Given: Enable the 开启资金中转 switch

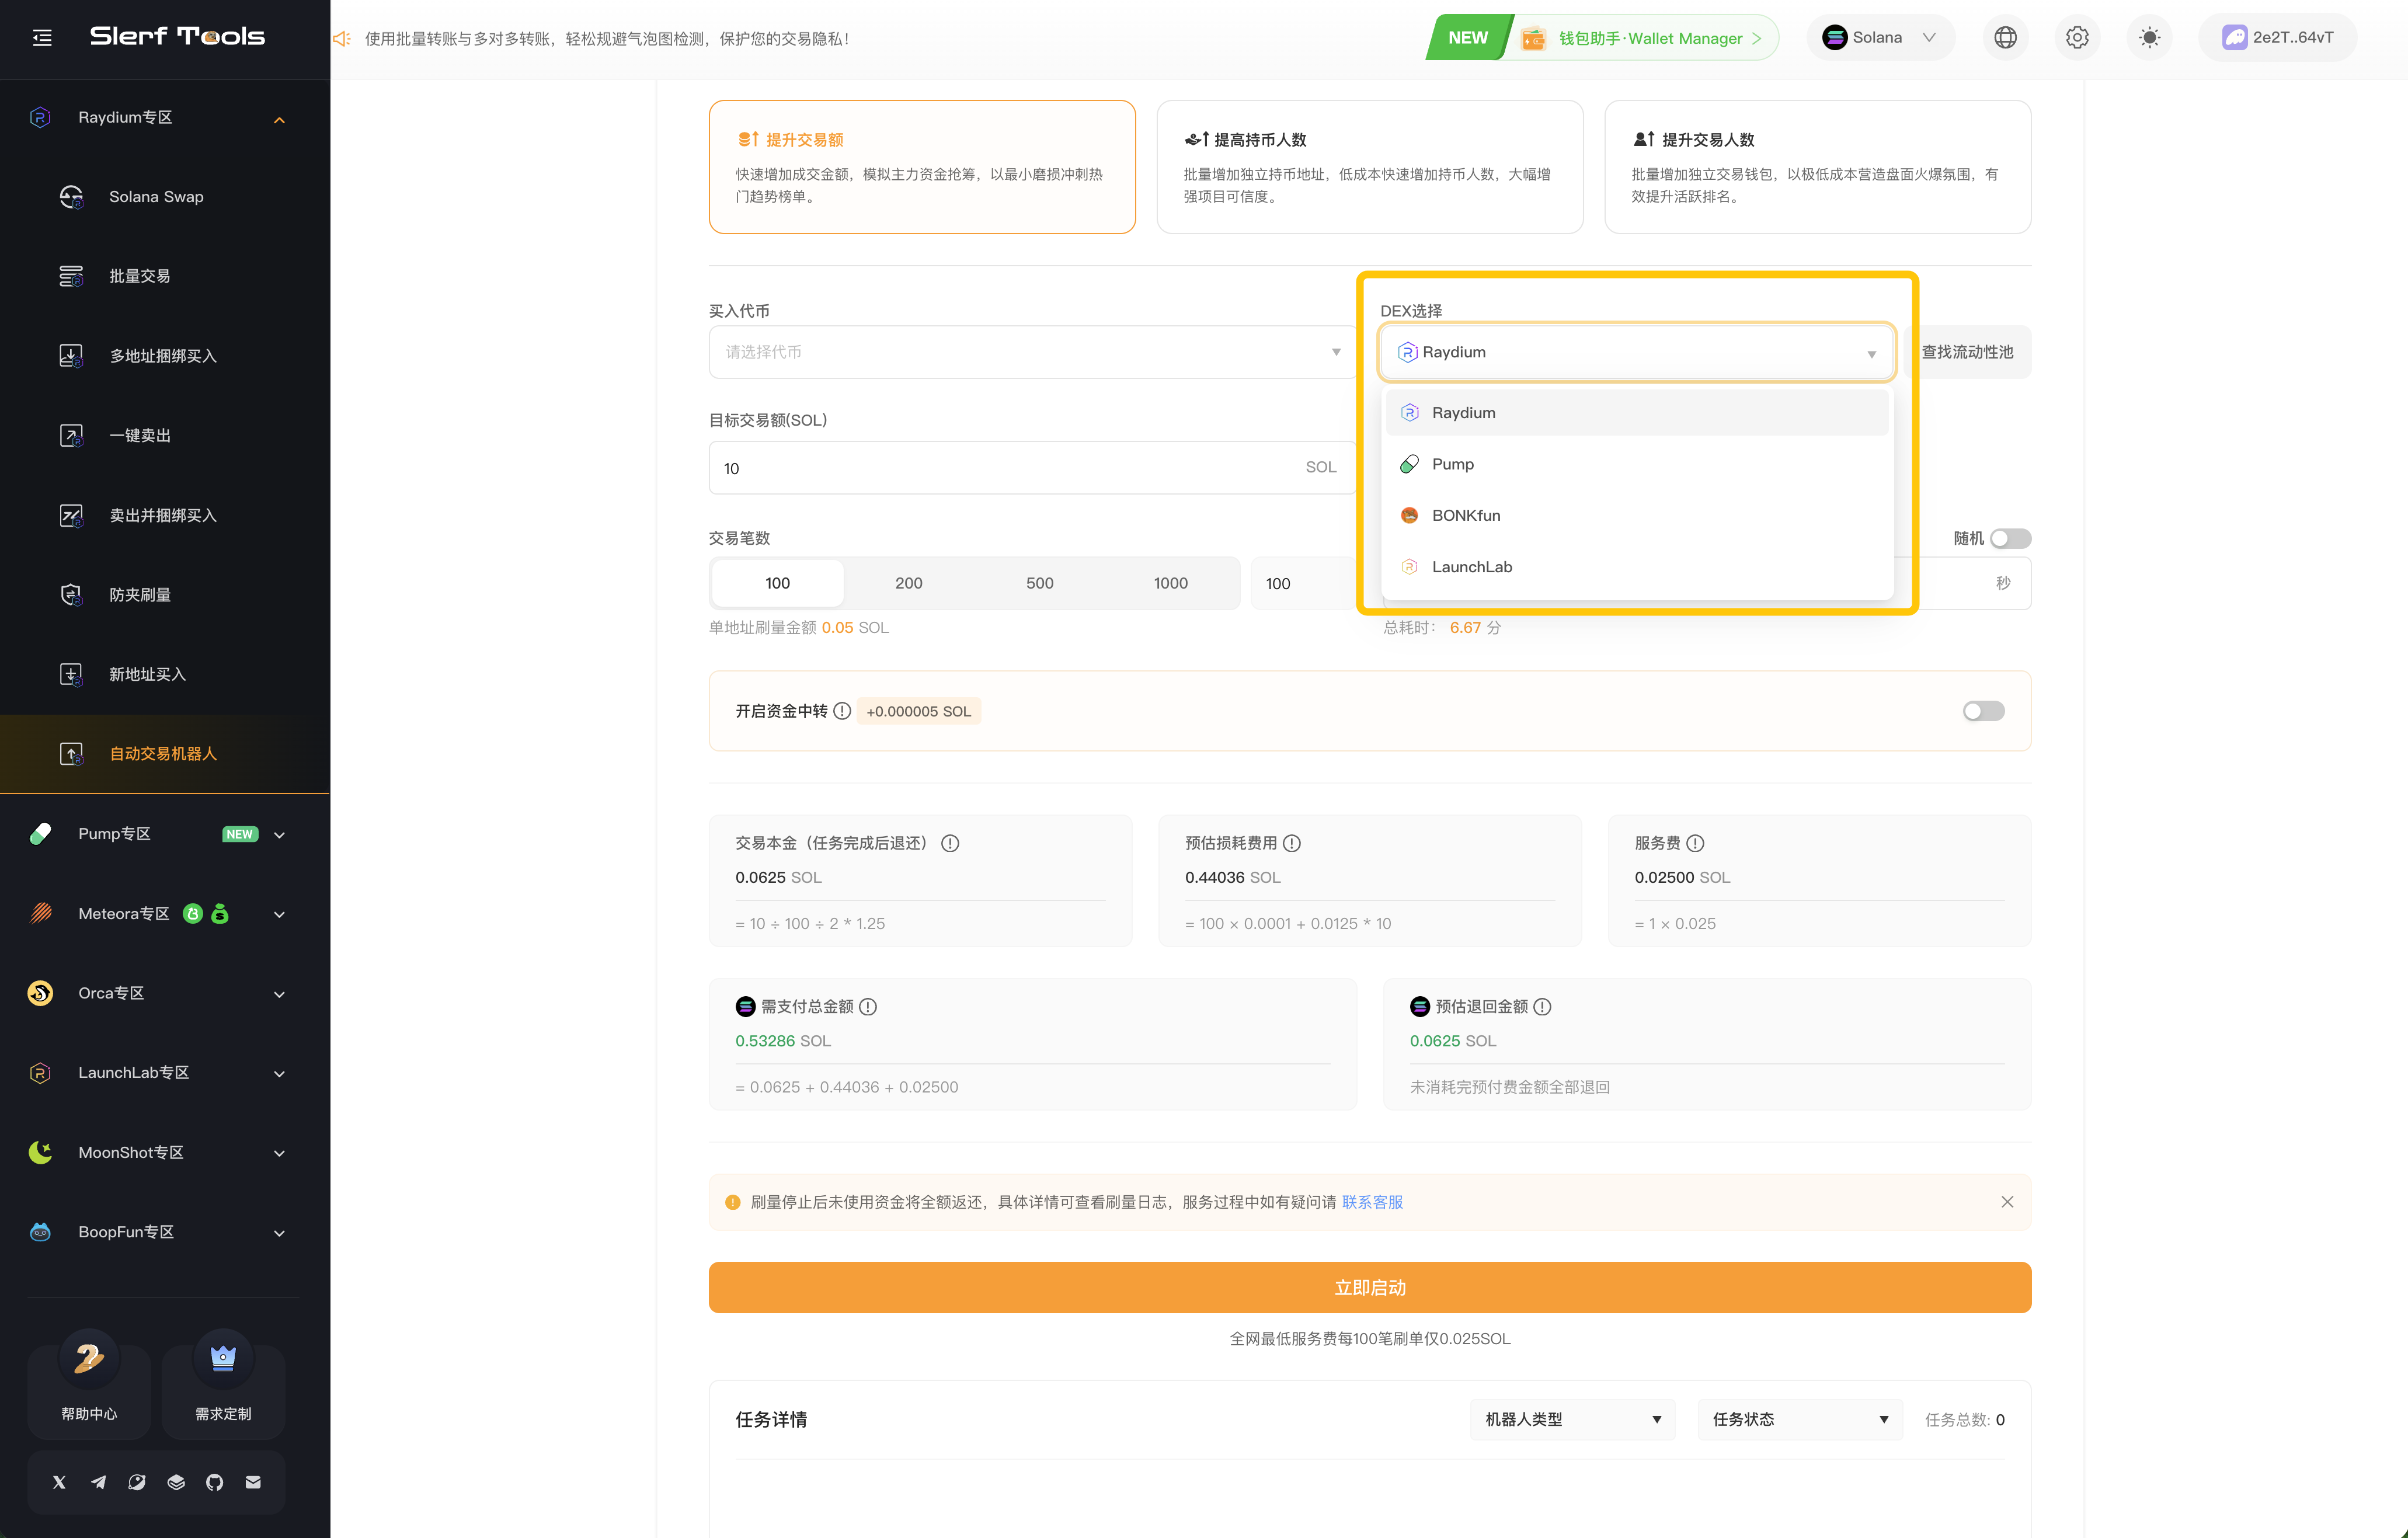Looking at the screenshot, I should 1983,711.
